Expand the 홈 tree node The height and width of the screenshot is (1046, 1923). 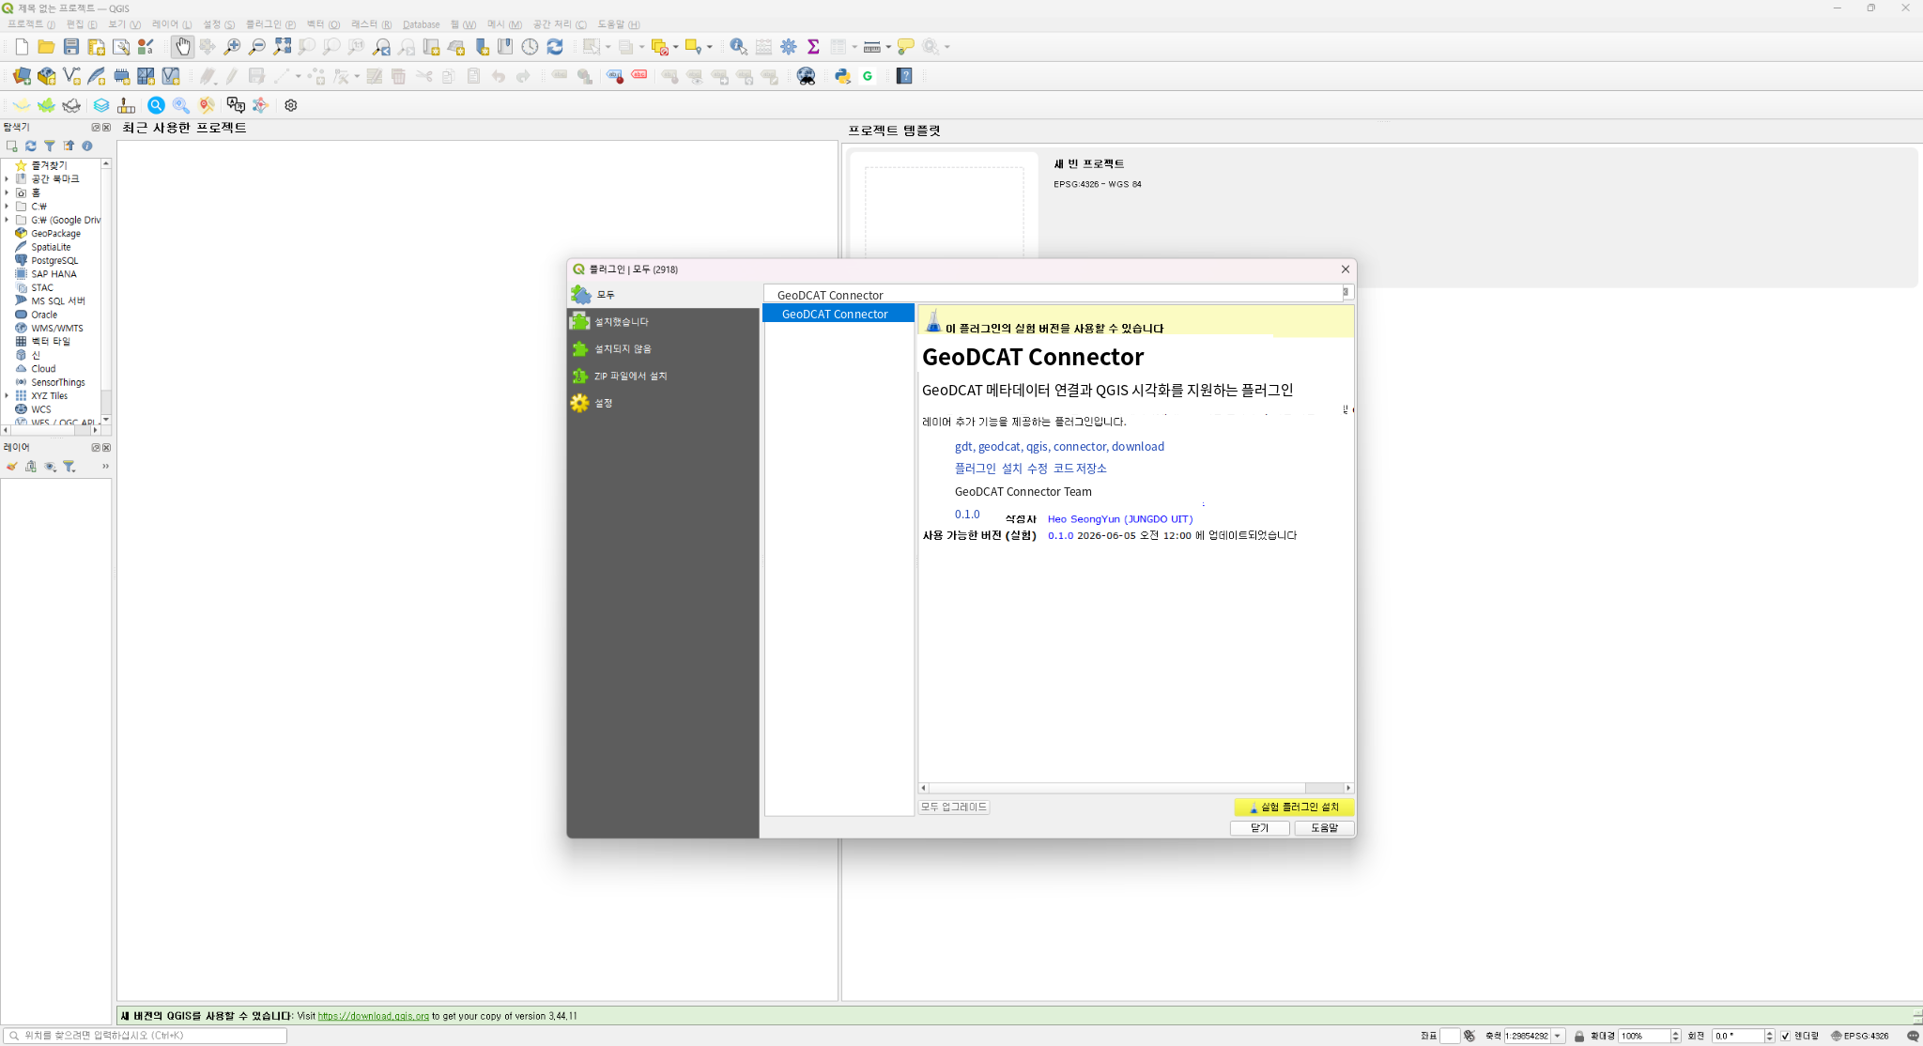coord(7,192)
